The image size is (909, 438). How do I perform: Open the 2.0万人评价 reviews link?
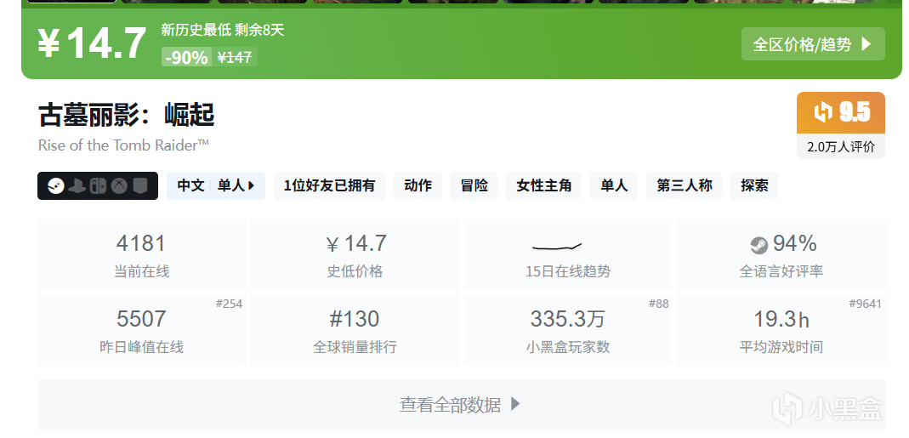point(841,147)
